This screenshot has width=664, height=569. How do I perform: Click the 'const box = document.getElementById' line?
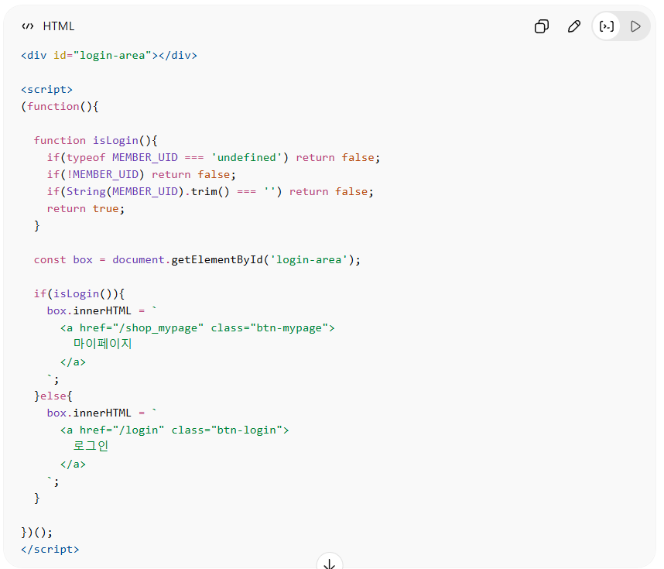tap(197, 259)
